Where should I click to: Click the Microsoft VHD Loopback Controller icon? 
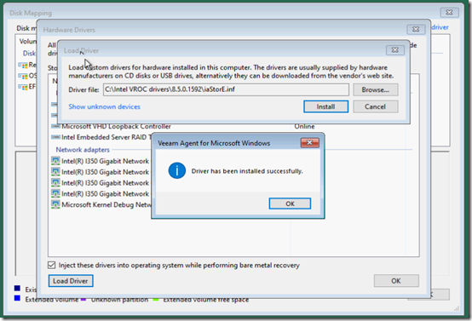coord(55,126)
